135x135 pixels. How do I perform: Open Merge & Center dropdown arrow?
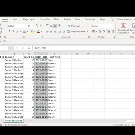tap(87, 31)
